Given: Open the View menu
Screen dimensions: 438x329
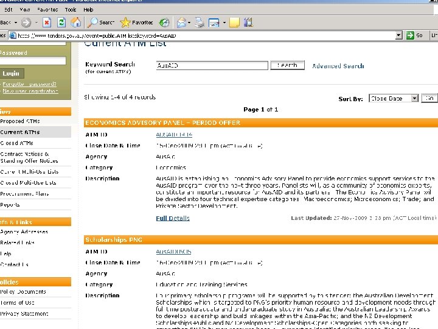Looking at the screenshot, I should pyautogui.click(x=25, y=10).
